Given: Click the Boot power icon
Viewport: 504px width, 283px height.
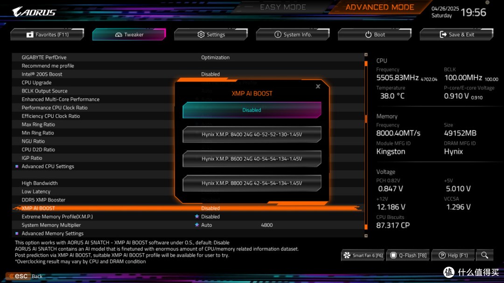Looking at the screenshot, I should (x=368, y=34).
